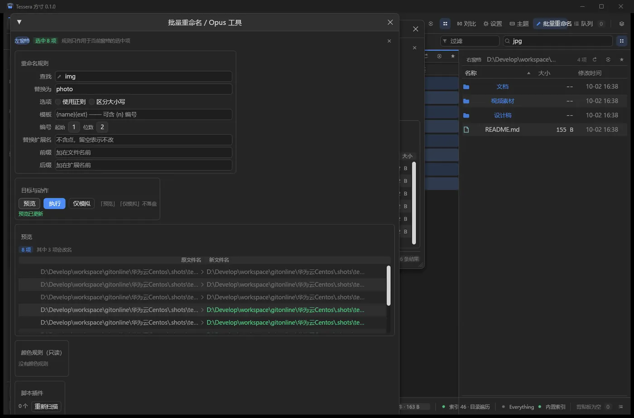Click the status bar list icon

(621, 407)
